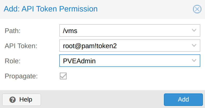Click the Add button
The height and width of the screenshot is (108, 205).
tap(183, 99)
